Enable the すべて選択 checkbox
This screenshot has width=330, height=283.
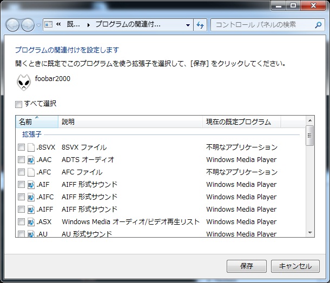pyautogui.click(x=18, y=104)
